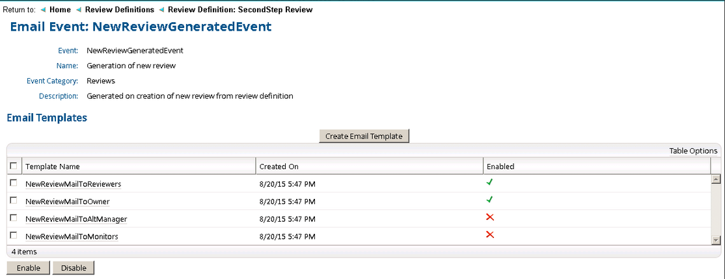Click the green checkmark for NewReviewMailToOwner

pos(490,200)
